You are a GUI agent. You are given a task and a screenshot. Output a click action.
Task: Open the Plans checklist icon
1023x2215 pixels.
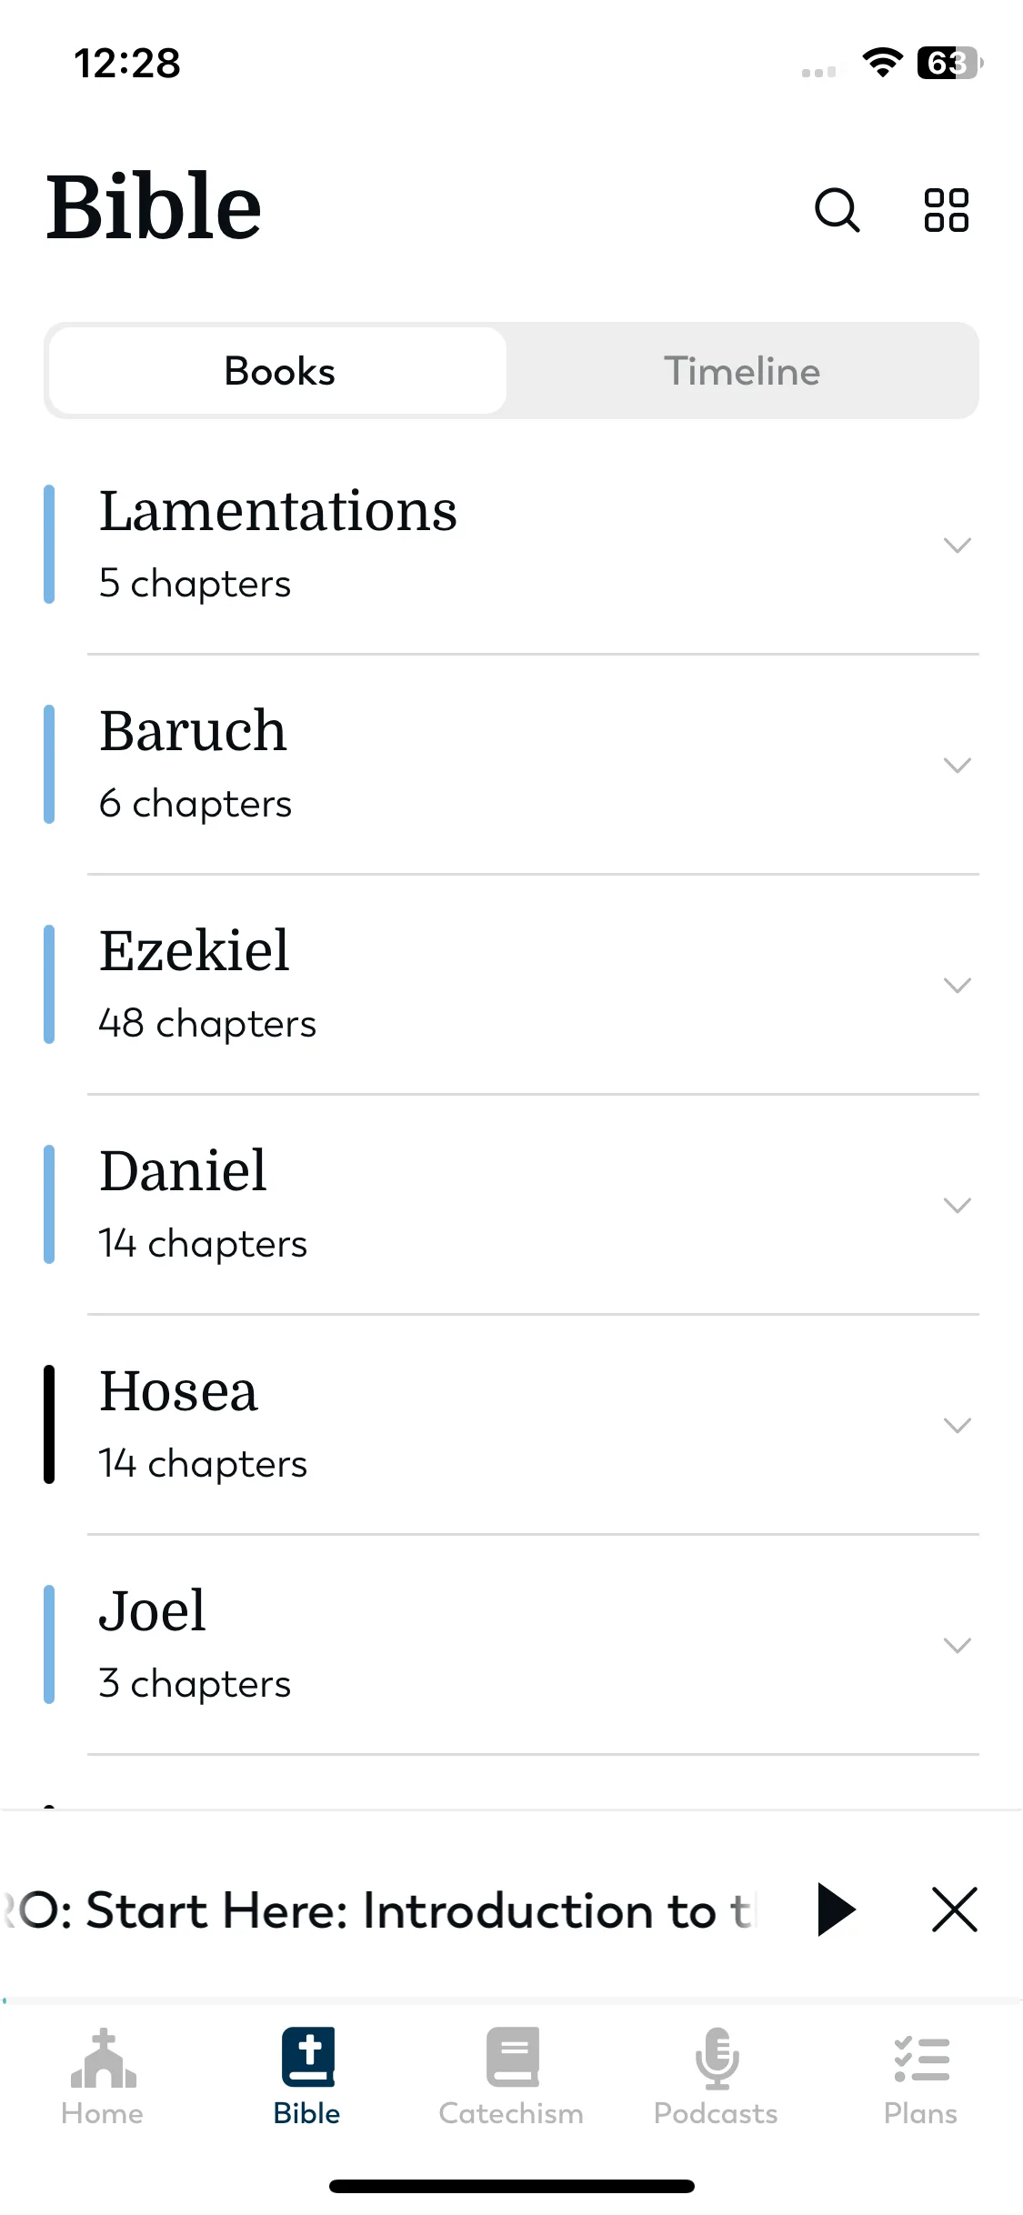(x=921, y=2060)
